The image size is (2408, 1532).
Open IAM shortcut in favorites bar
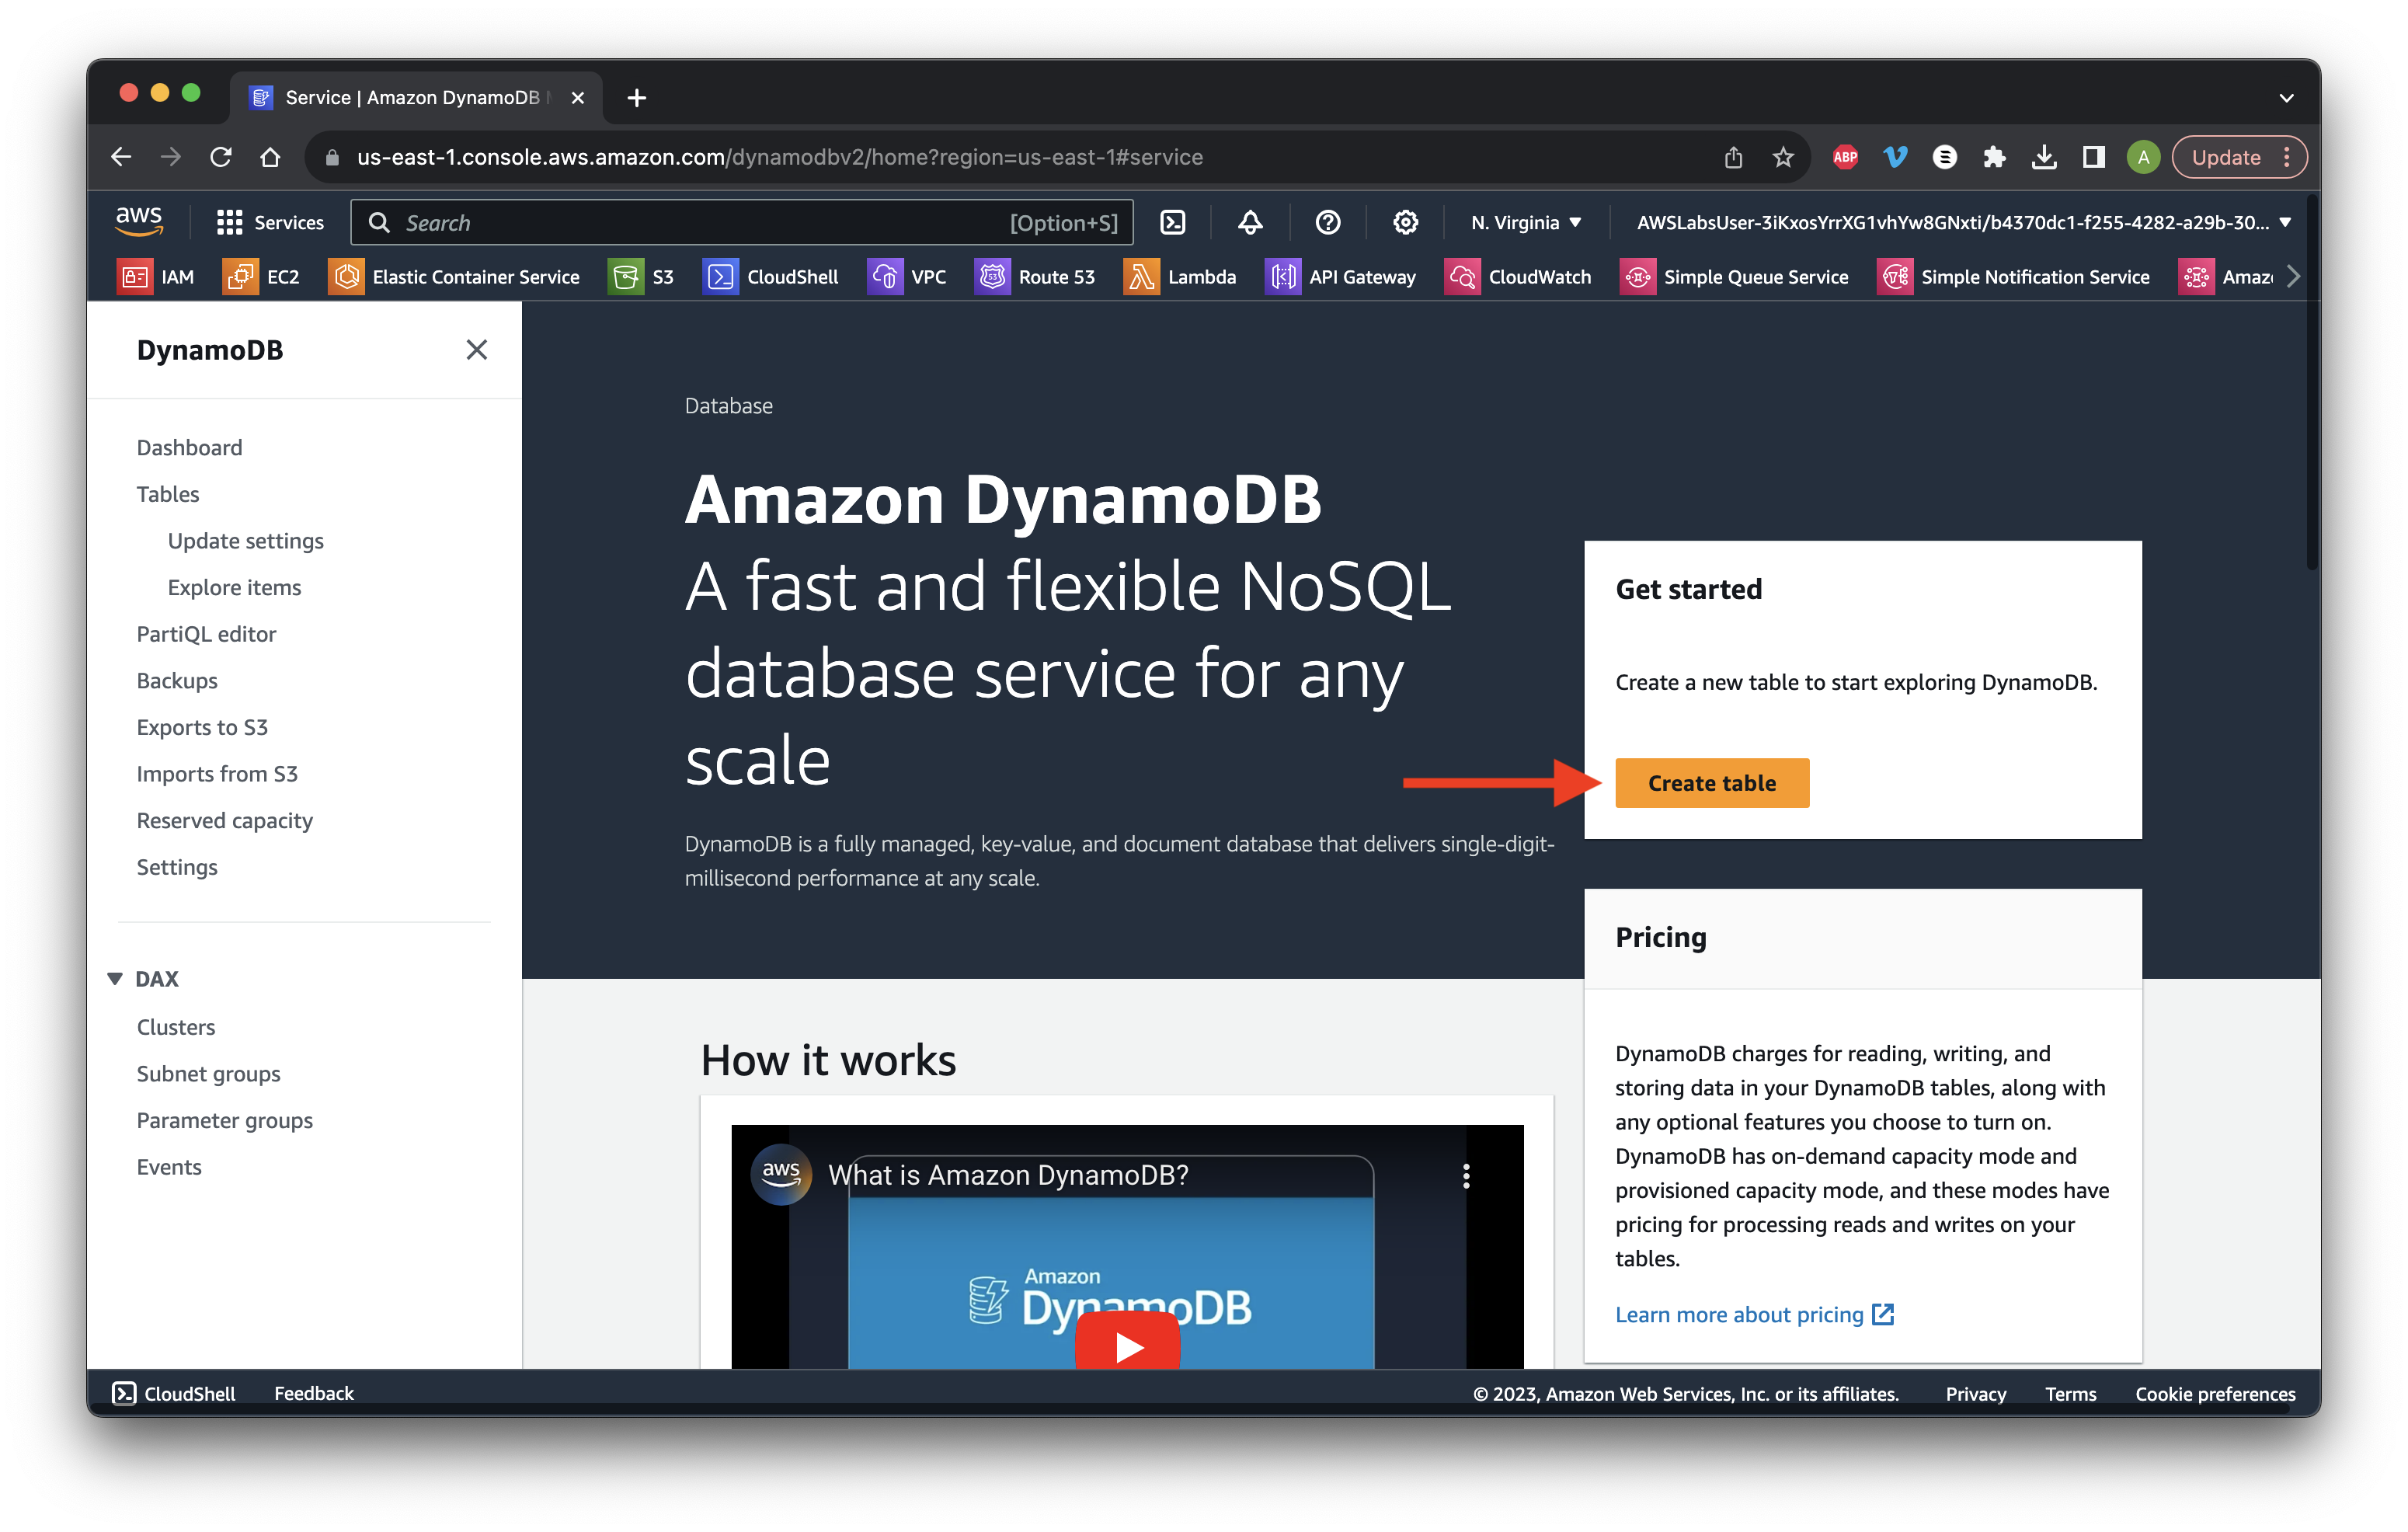(x=156, y=277)
